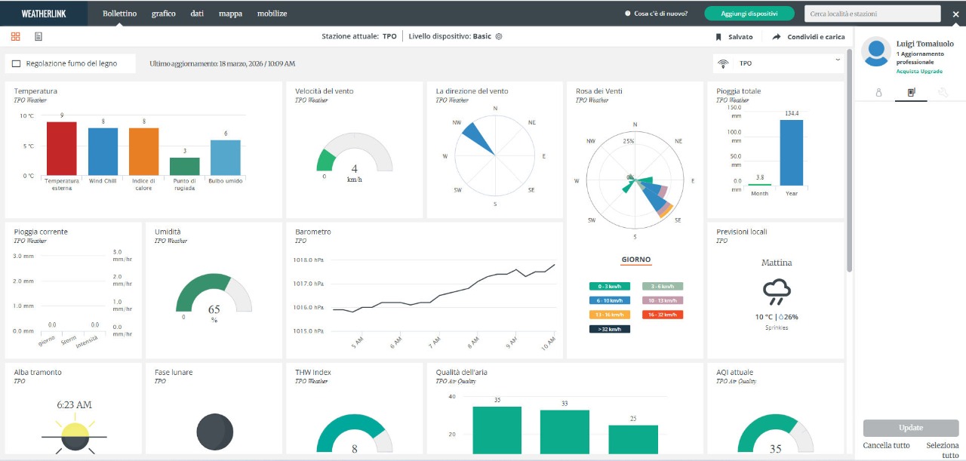Open the device level settings gear icon
The image size is (966, 461).
(499, 36)
